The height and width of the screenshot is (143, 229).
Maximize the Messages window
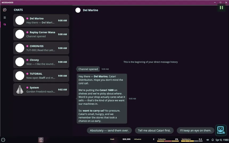point(220,2)
